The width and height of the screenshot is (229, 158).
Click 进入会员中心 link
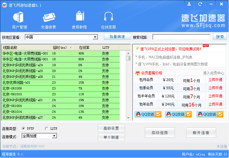click(214, 73)
